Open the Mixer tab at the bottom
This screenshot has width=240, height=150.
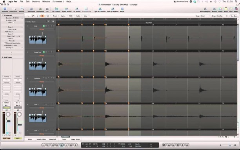[30, 139]
